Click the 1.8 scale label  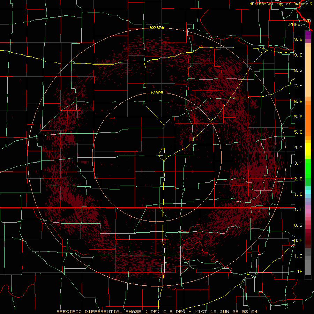(x=298, y=194)
